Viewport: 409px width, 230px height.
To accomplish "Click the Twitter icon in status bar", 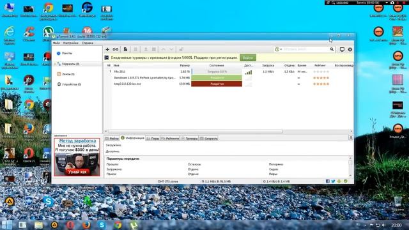I will [x=334, y=181].
